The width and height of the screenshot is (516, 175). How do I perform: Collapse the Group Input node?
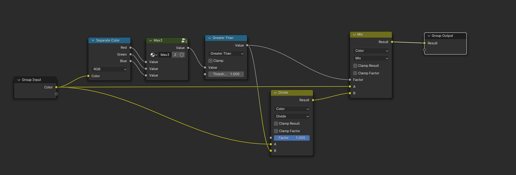coord(19,80)
